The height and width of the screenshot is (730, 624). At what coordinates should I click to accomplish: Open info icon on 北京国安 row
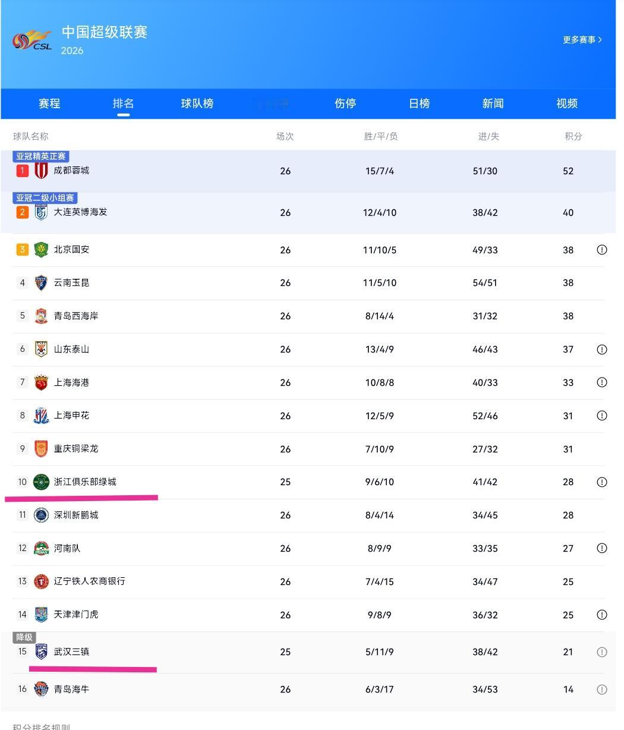(602, 250)
